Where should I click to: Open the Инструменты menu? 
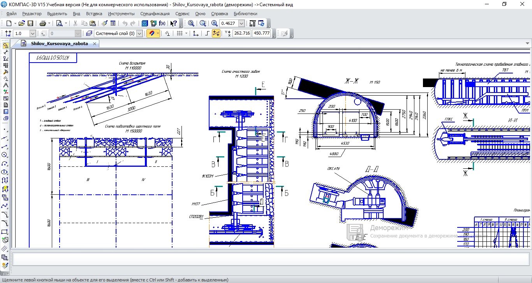(x=121, y=14)
